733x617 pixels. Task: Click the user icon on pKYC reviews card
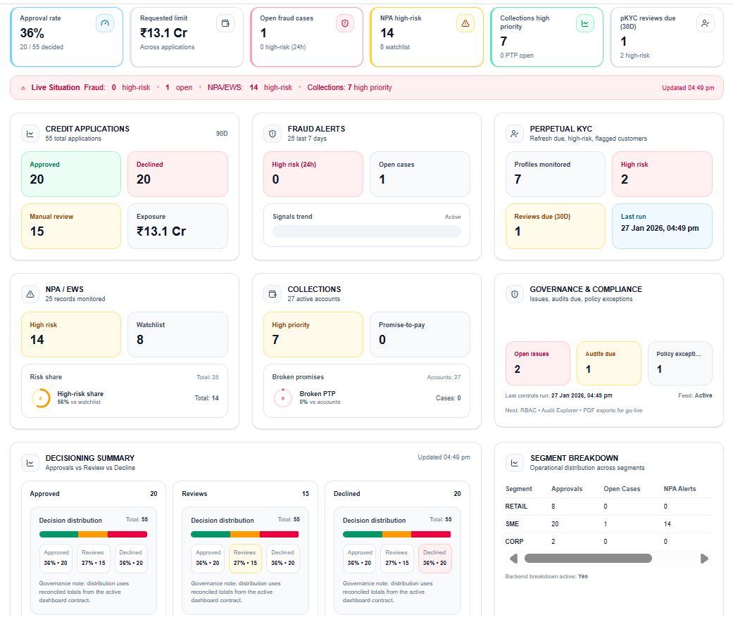pyautogui.click(x=705, y=23)
